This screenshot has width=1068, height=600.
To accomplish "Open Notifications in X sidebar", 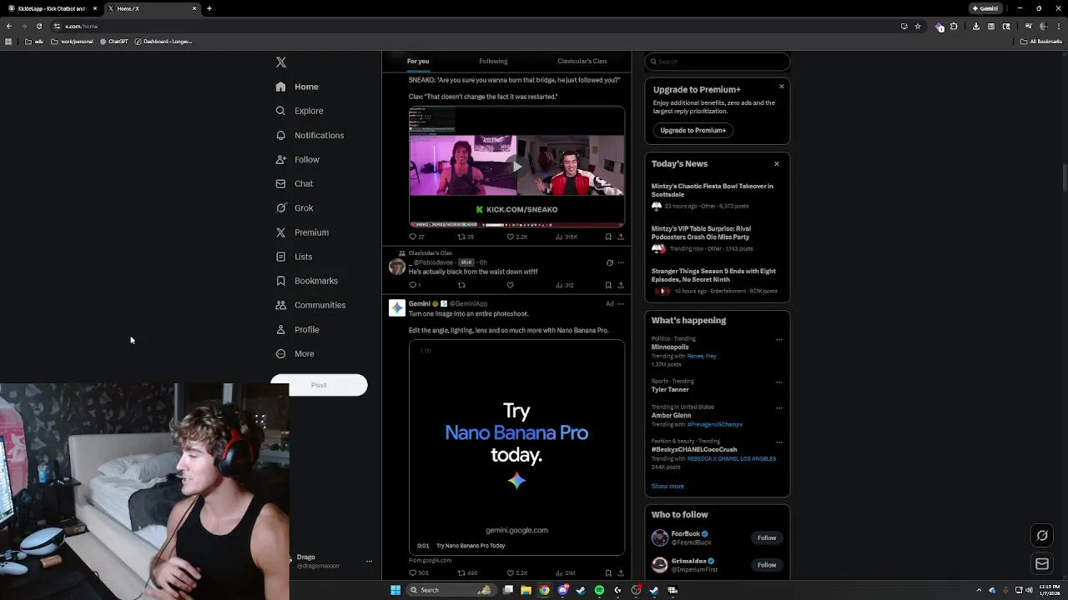I will point(309,135).
